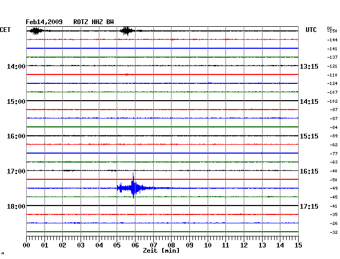
Task: Click minute 10 on the time axis
Action: [x=208, y=245]
